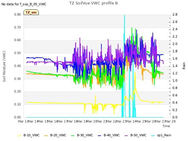Viewport: 188px width, 141px height.
Task: Click cyan sp1_Rain legend color marker
Action: (153, 136)
